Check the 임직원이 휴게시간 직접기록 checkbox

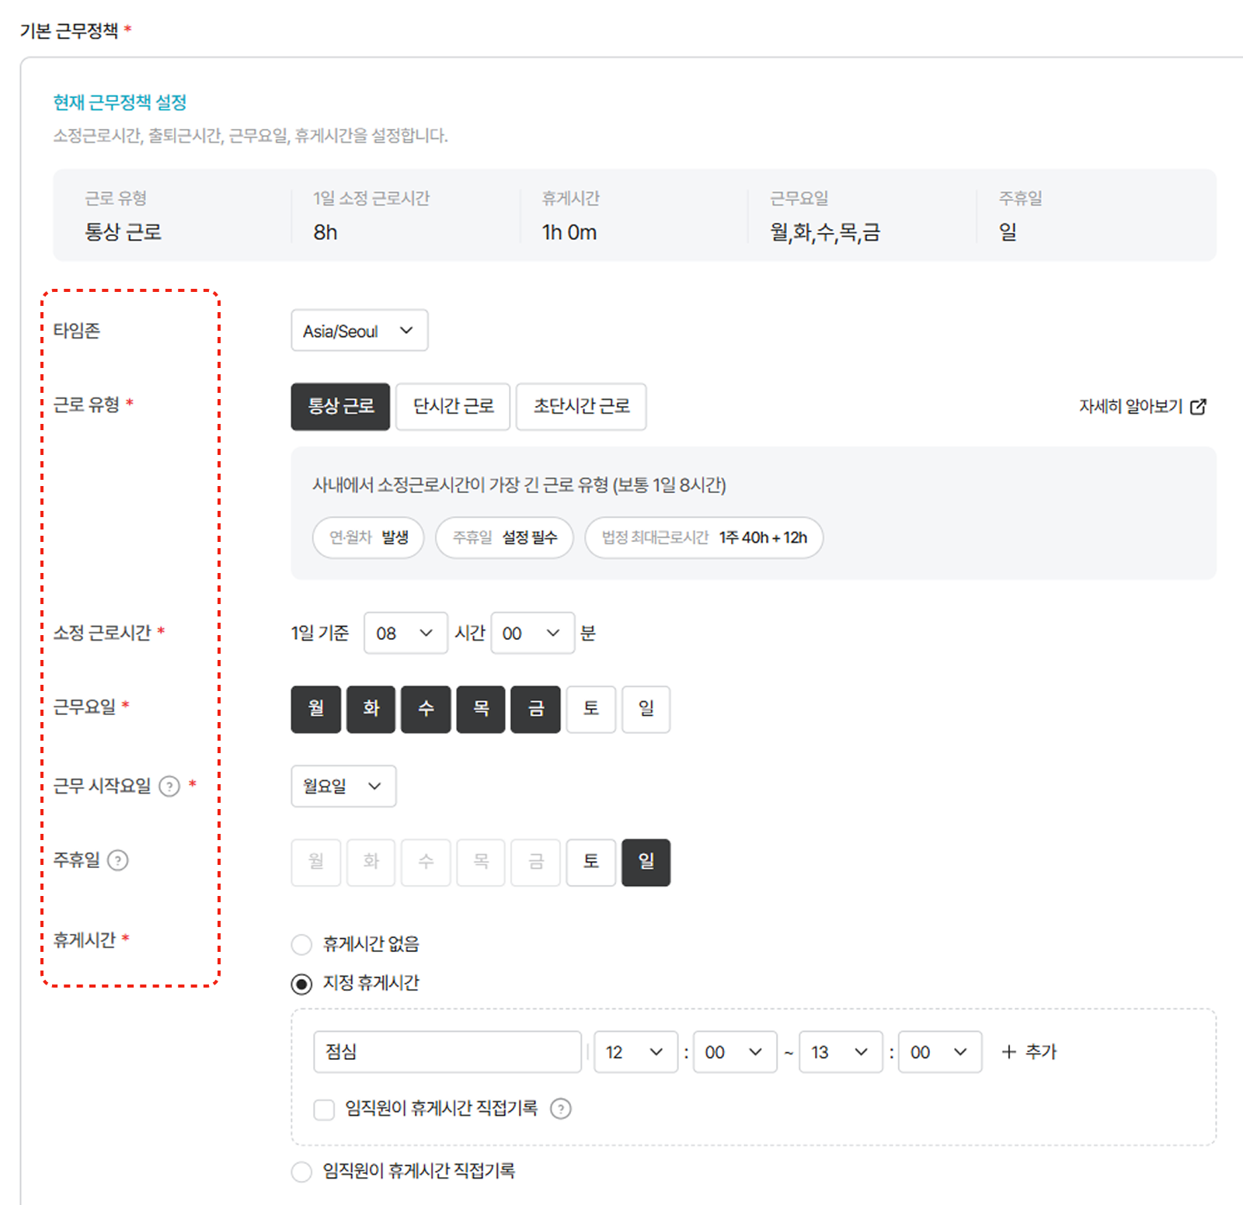pos(324,1109)
